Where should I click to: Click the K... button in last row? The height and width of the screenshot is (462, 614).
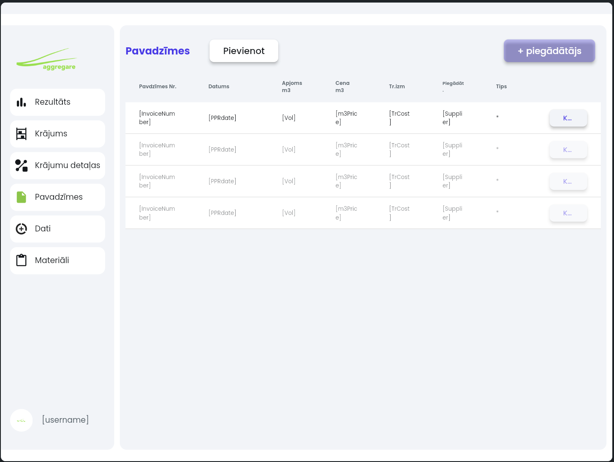coord(568,213)
